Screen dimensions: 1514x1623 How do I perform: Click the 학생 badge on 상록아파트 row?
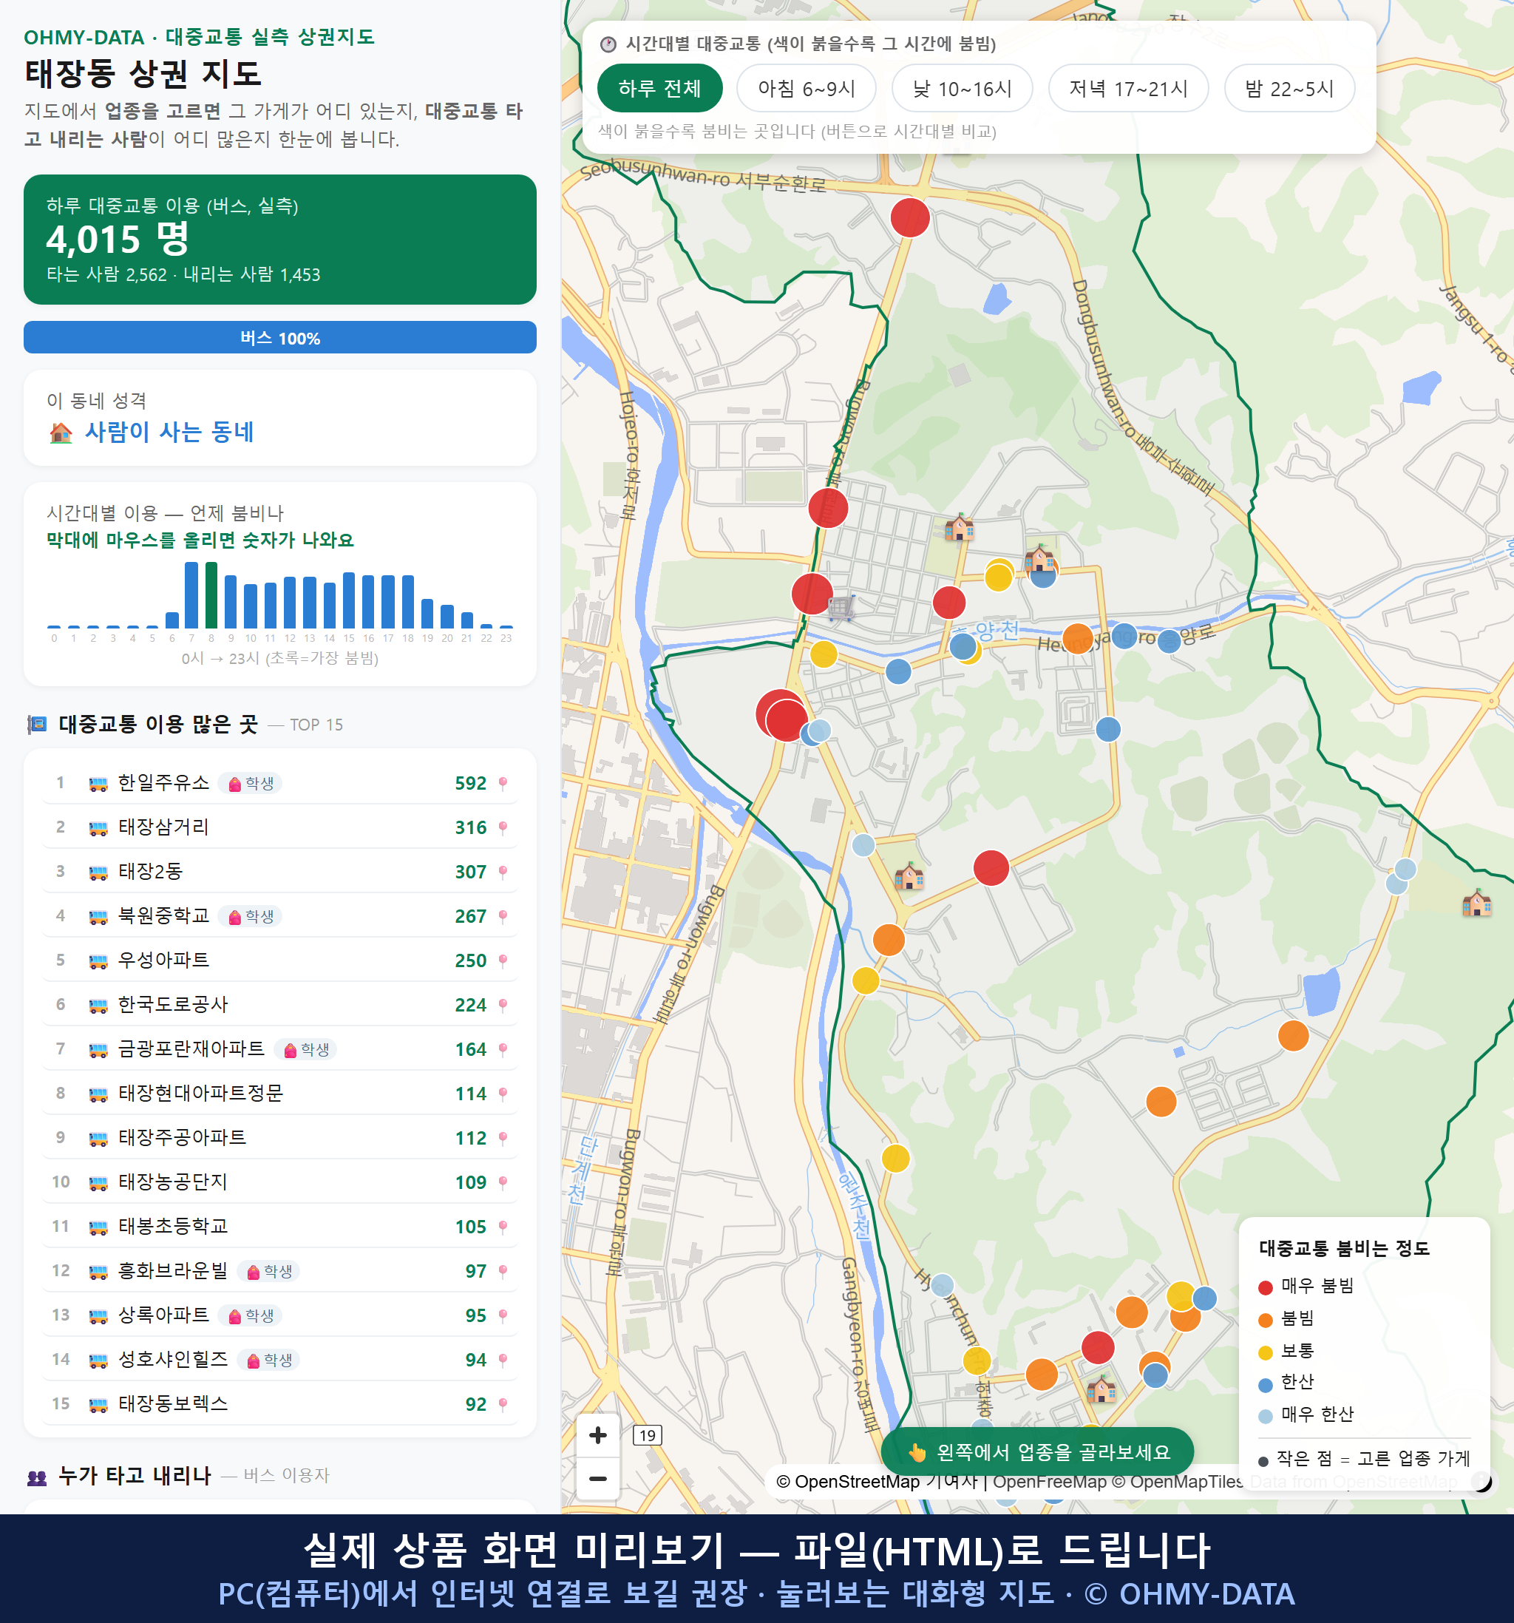coord(251,1316)
